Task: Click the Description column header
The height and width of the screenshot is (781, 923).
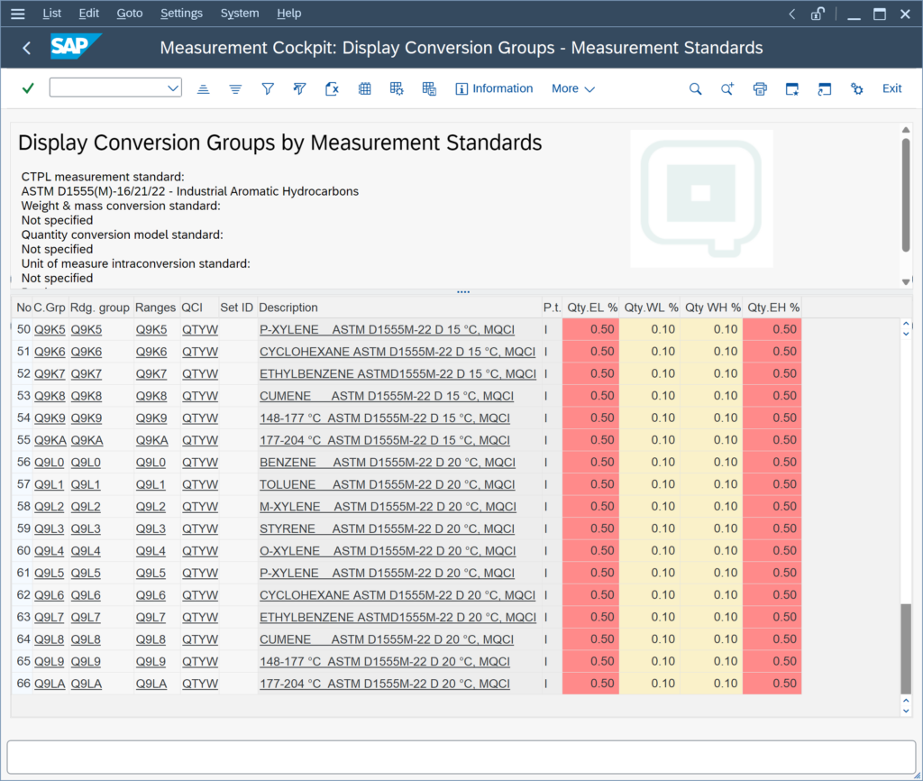Action: point(288,308)
